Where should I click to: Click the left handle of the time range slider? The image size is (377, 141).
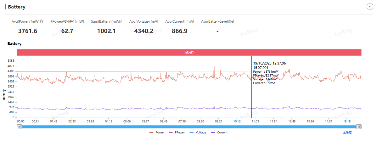(x=20, y=127)
